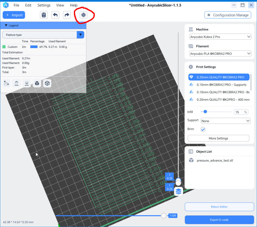Screen dimensions: 257x227
Task: Select 0.20mm QUALITY @KOBRA2 PRO preset
Action: [x=219, y=77]
